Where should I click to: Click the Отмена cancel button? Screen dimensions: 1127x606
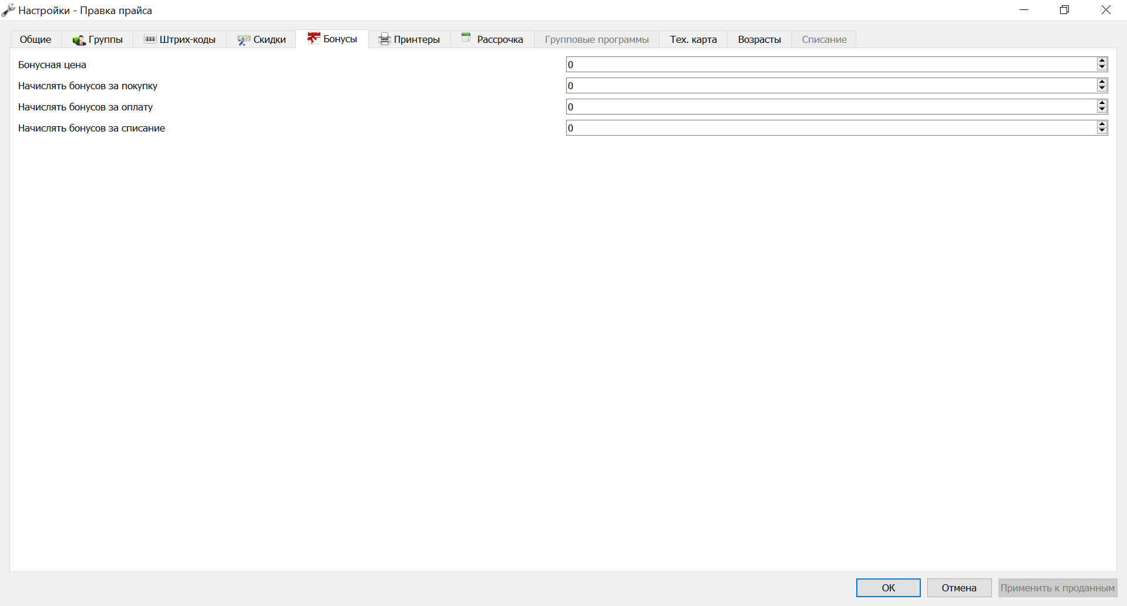[x=959, y=588]
